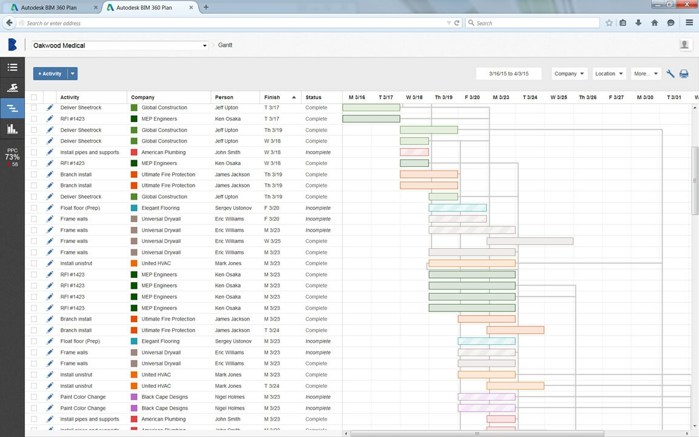Open settings with the wrench icon
The width and height of the screenshot is (699, 437).
670,73
